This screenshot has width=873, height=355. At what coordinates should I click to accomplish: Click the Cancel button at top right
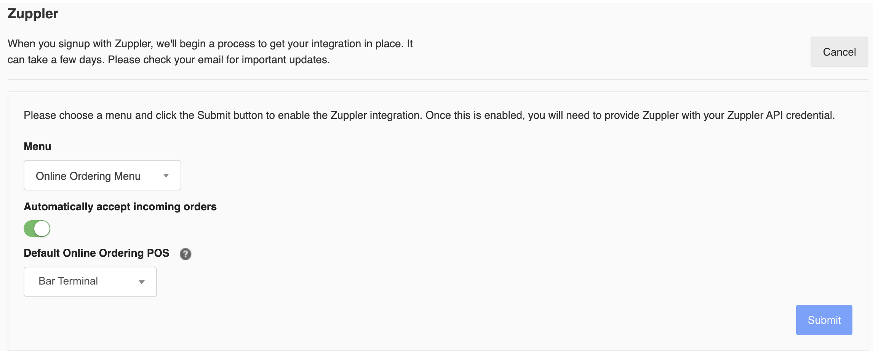coord(839,52)
